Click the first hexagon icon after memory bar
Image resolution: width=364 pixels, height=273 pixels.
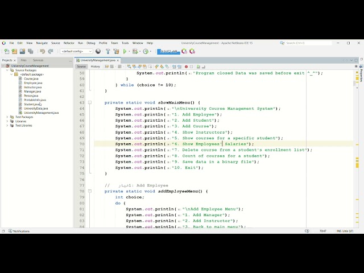pyautogui.click(x=184, y=51)
